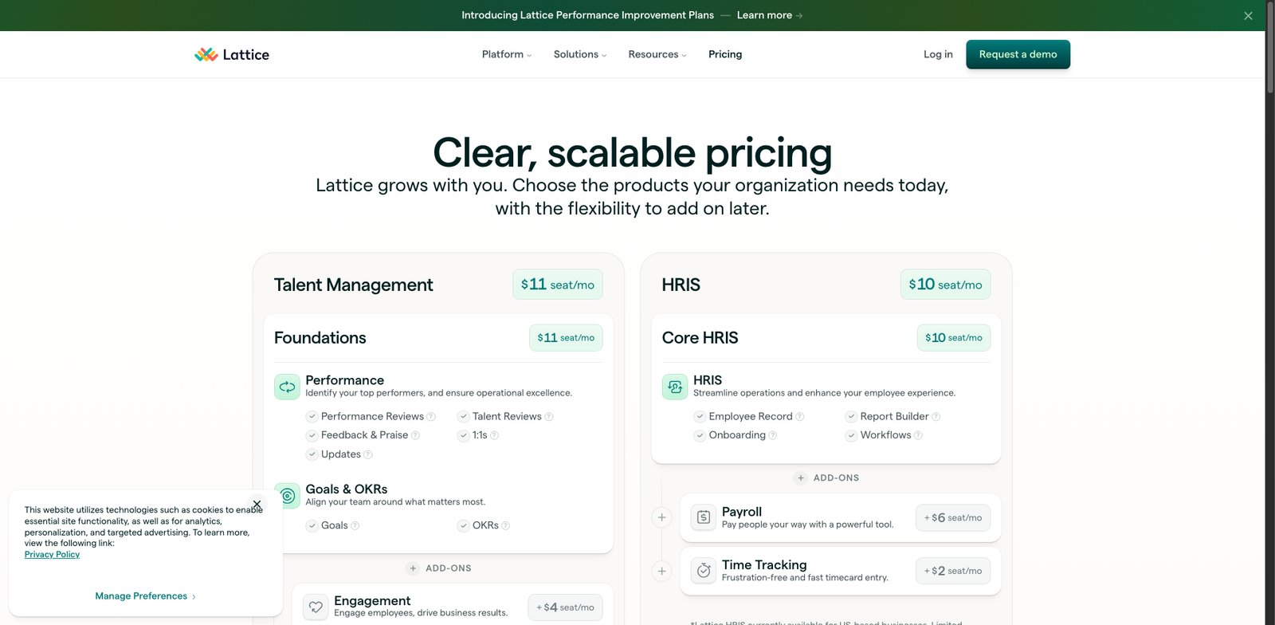
Task: Click the HRIS $10 seat/mo badge
Action: pos(945,285)
